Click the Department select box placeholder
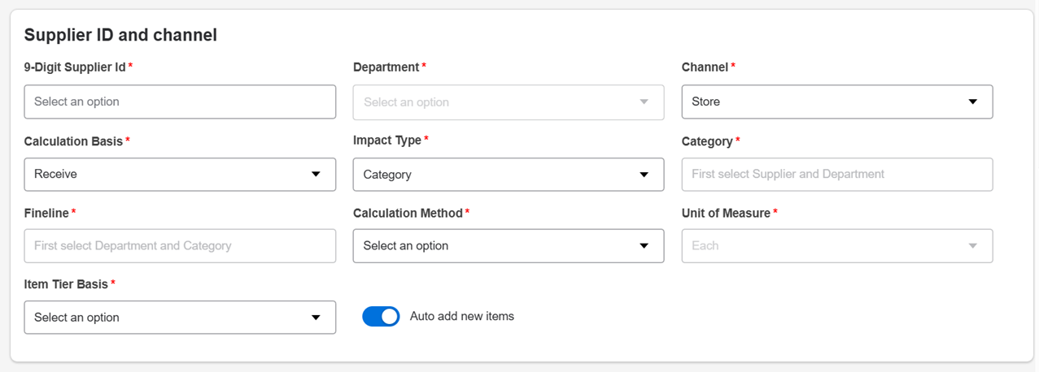Image resolution: width=1039 pixels, height=372 pixels. (407, 102)
